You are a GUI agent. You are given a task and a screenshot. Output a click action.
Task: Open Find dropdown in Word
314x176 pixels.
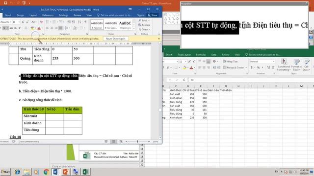[x=149, y=21]
